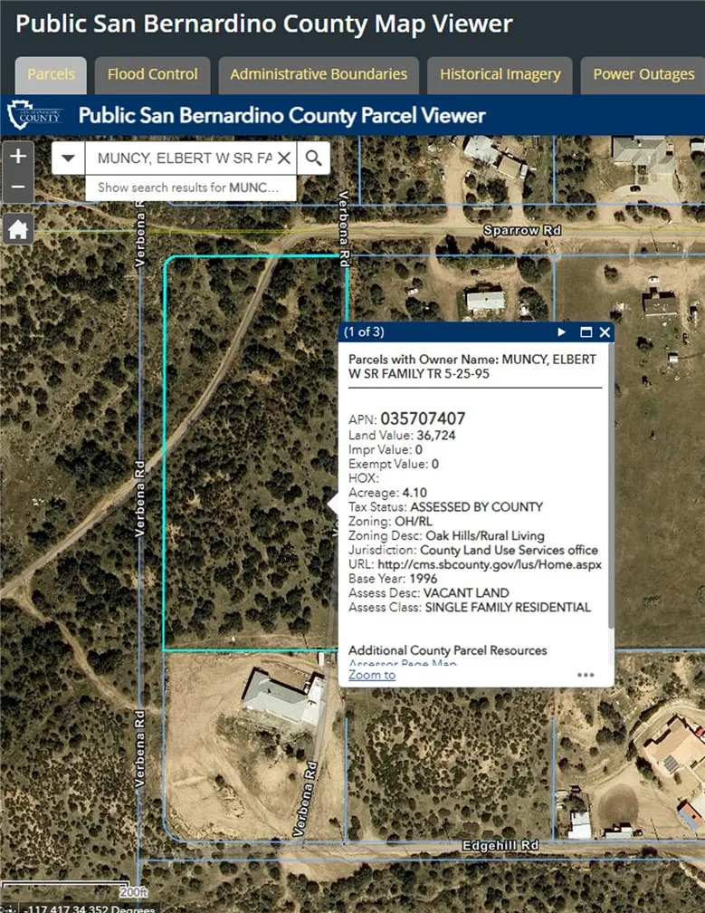
Task: Open popup more options ellipsis
Action: tap(586, 675)
